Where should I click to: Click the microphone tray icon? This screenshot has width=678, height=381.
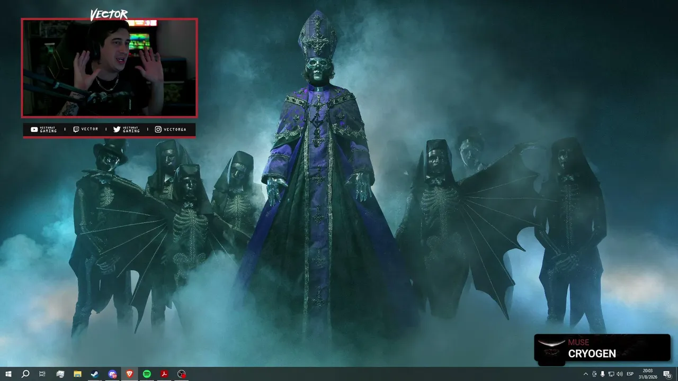pyautogui.click(x=602, y=374)
